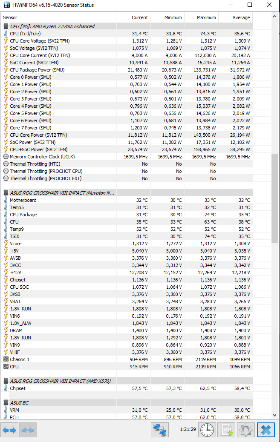Screen dimensions: 280x442
Task: Select the CPU Package temperature row
Action: point(127,215)
